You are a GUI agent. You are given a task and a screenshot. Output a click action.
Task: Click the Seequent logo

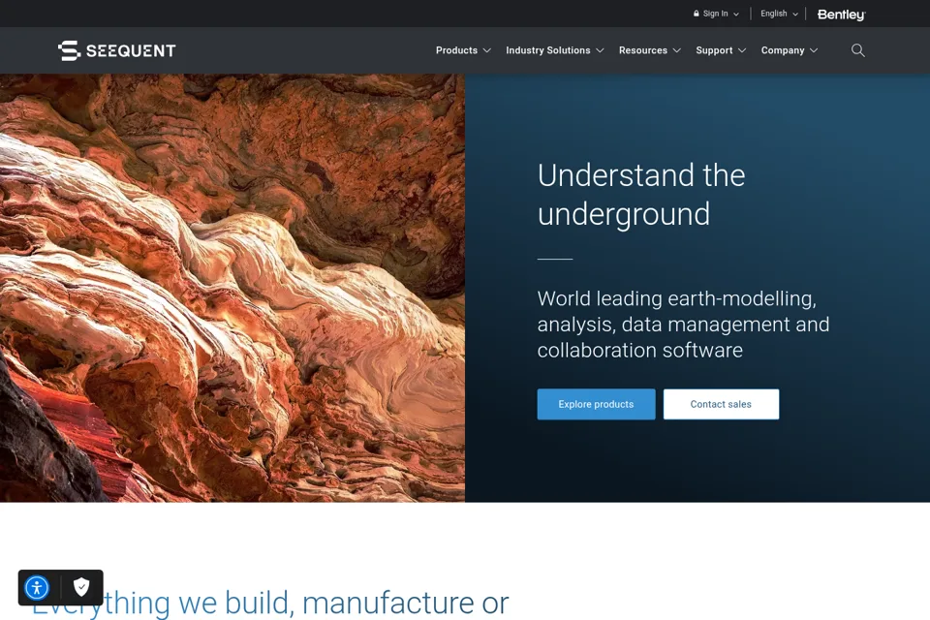pos(117,51)
